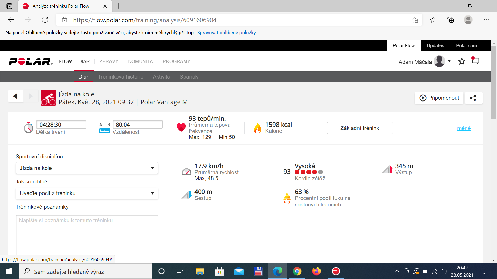Select the Polar Flow top tab
Image resolution: width=497 pixels, height=279 pixels.
coord(404,46)
